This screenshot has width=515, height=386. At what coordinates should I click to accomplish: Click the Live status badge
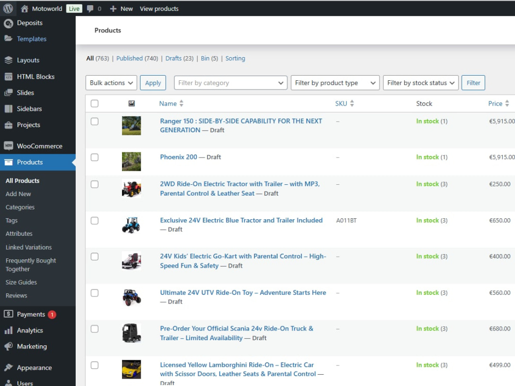(x=74, y=9)
